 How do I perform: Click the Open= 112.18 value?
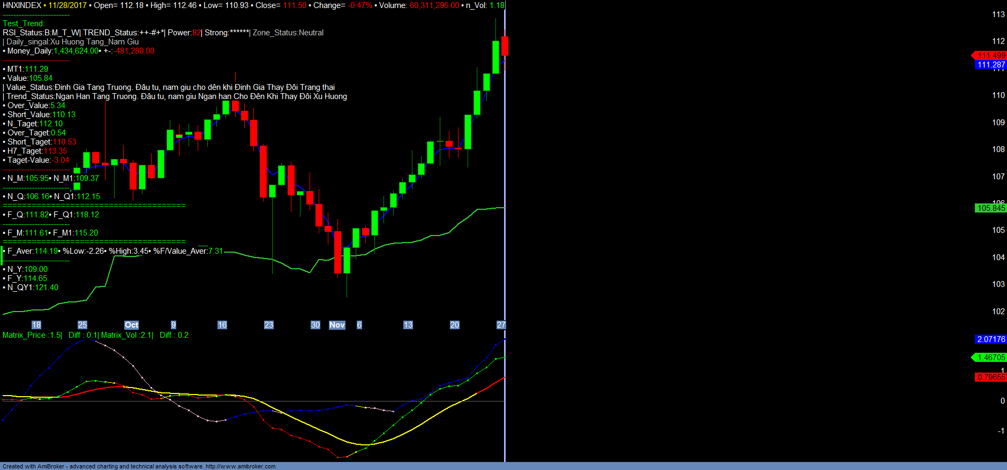119,5
